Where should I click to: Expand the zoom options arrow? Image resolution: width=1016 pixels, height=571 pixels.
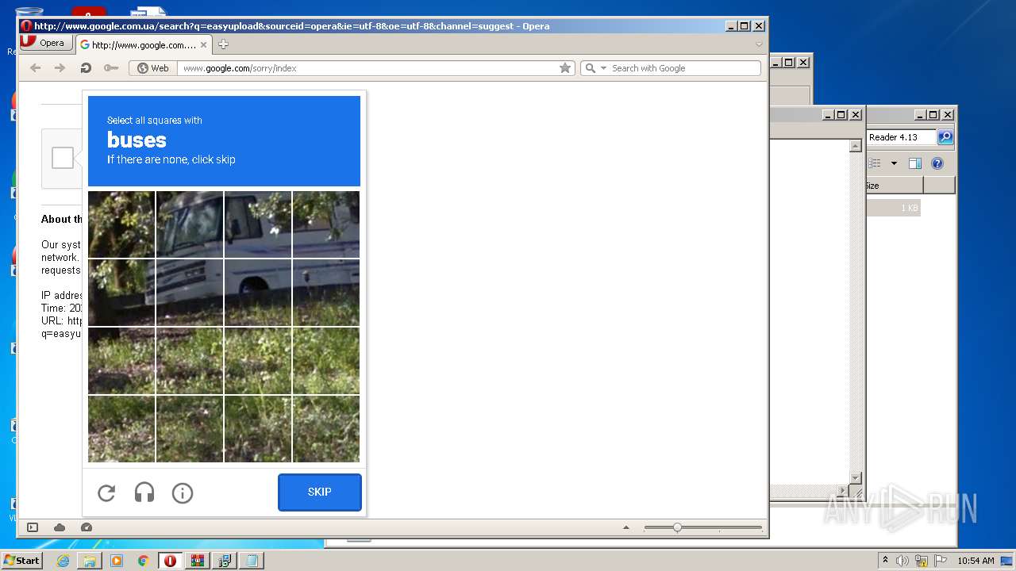point(625,527)
